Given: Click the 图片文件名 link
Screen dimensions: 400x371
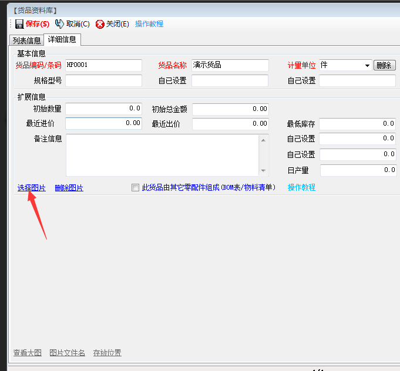Looking at the screenshot, I should point(67,353).
